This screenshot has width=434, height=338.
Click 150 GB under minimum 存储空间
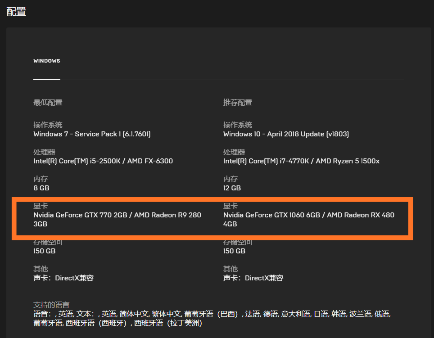pos(45,251)
